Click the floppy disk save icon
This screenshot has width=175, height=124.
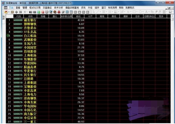pyautogui.click(x=170, y=12)
